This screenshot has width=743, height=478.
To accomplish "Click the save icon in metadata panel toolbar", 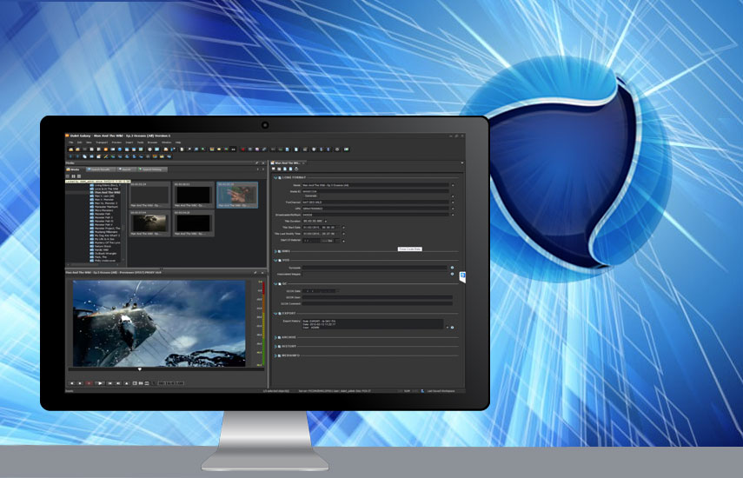I will coord(274,169).
